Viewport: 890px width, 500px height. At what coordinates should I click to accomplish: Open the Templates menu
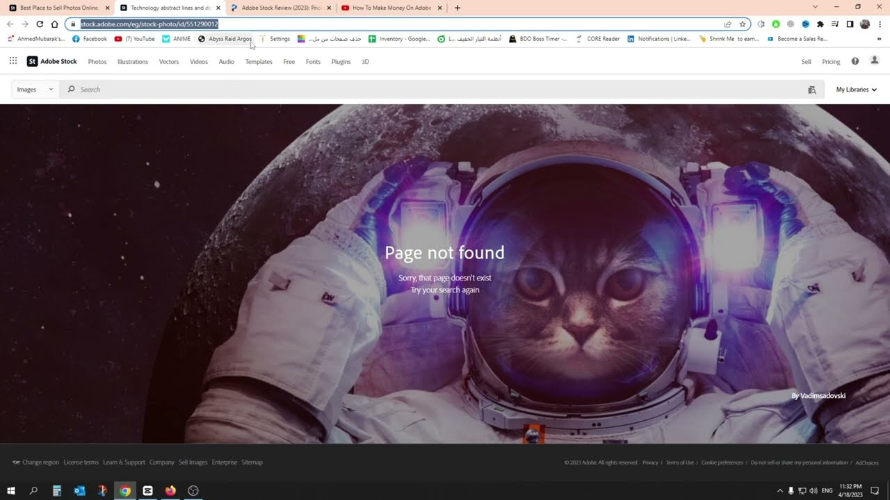[x=259, y=62]
